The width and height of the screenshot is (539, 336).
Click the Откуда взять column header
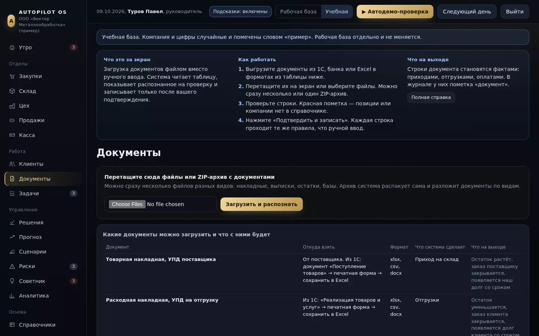coord(319,247)
